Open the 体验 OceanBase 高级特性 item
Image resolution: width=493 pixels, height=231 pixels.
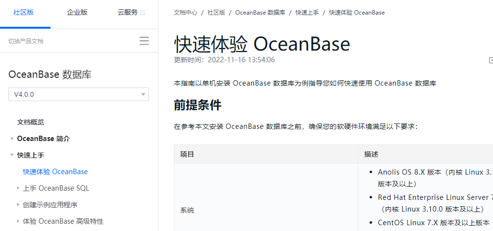[63, 221]
